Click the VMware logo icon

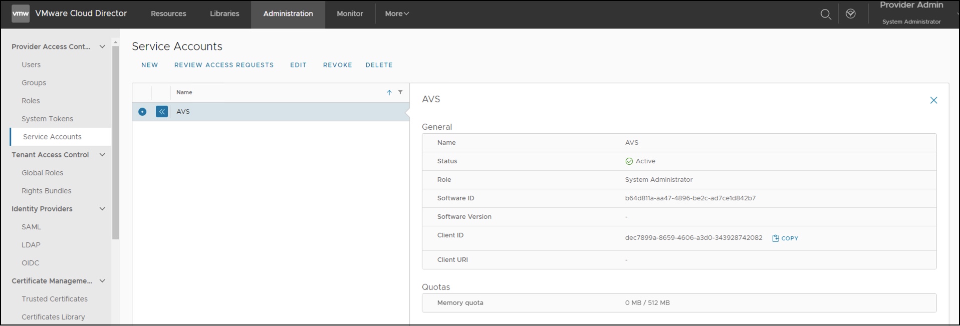[20, 14]
